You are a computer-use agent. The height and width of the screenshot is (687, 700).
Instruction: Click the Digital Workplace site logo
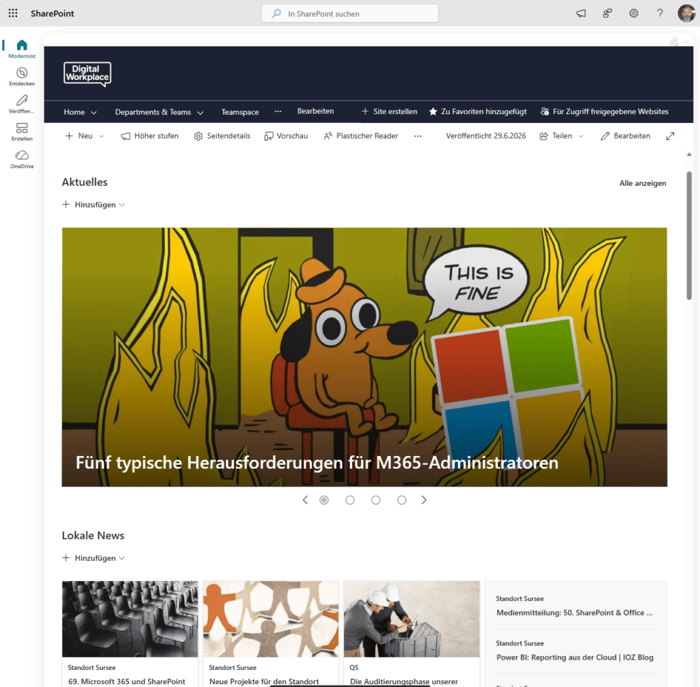click(87, 74)
